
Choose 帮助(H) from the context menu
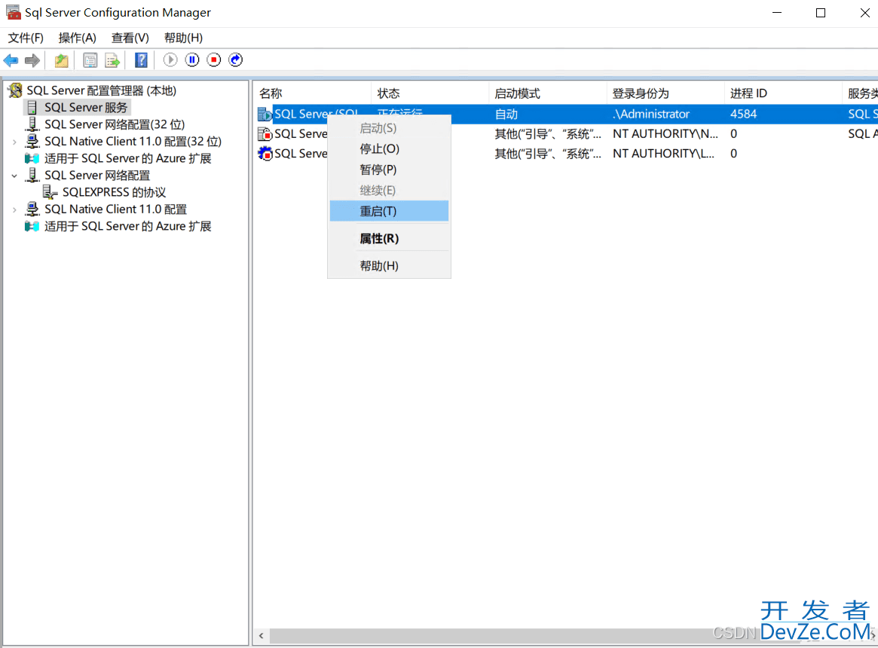(x=389, y=266)
